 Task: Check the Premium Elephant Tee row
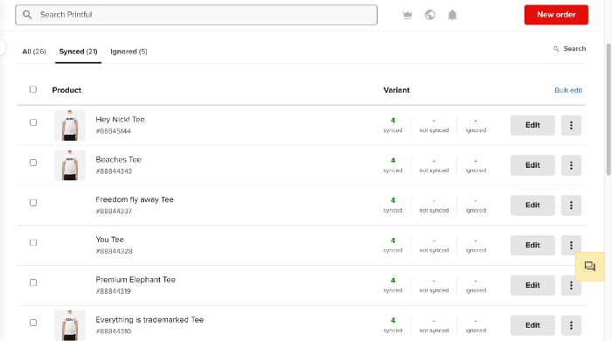click(x=33, y=282)
